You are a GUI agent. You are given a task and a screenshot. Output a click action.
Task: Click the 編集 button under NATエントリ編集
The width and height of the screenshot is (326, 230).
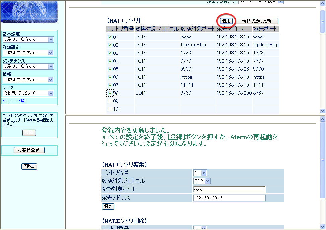coord(108,206)
